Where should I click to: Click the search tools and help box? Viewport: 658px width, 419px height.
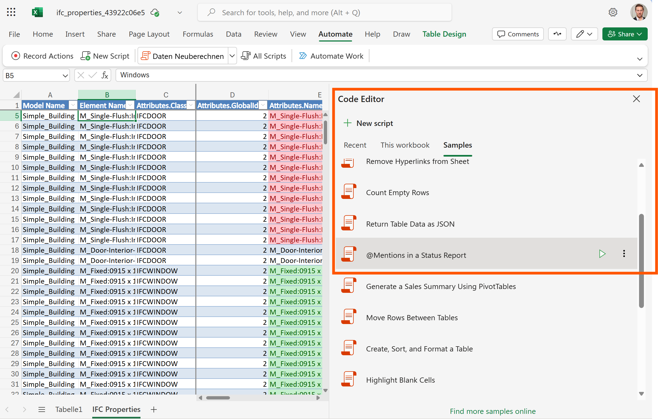click(x=324, y=12)
